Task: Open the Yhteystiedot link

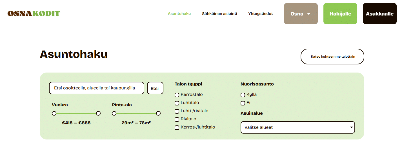Action: point(260,13)
